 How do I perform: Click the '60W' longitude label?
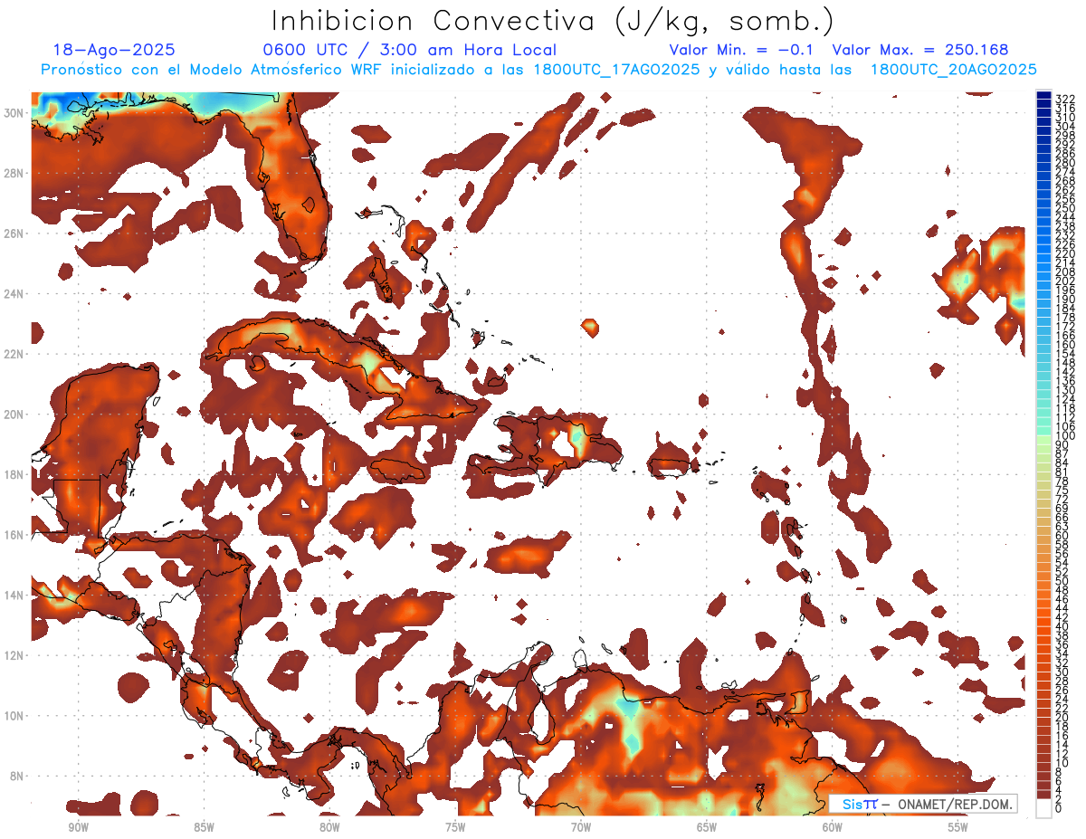832,827
